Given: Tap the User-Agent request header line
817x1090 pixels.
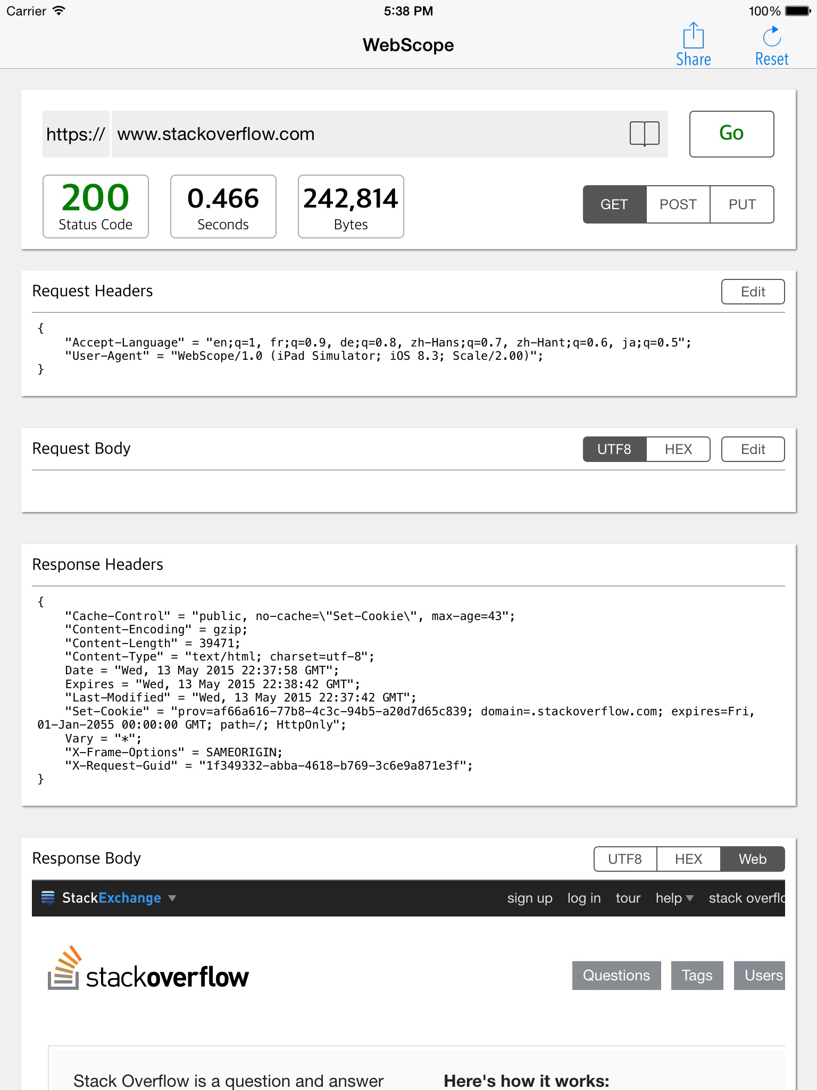Looking at the screenshot, I should (304, 356).
